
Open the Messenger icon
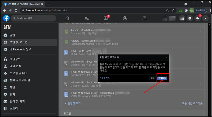pyautogui.click(x=190, y=18)
